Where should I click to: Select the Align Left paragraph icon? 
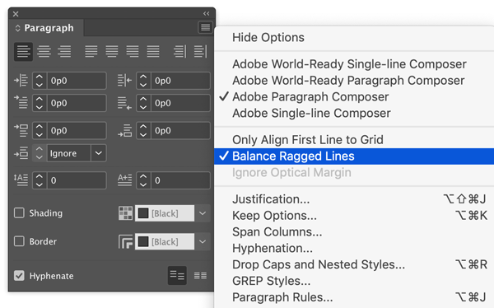pos(23,51)
